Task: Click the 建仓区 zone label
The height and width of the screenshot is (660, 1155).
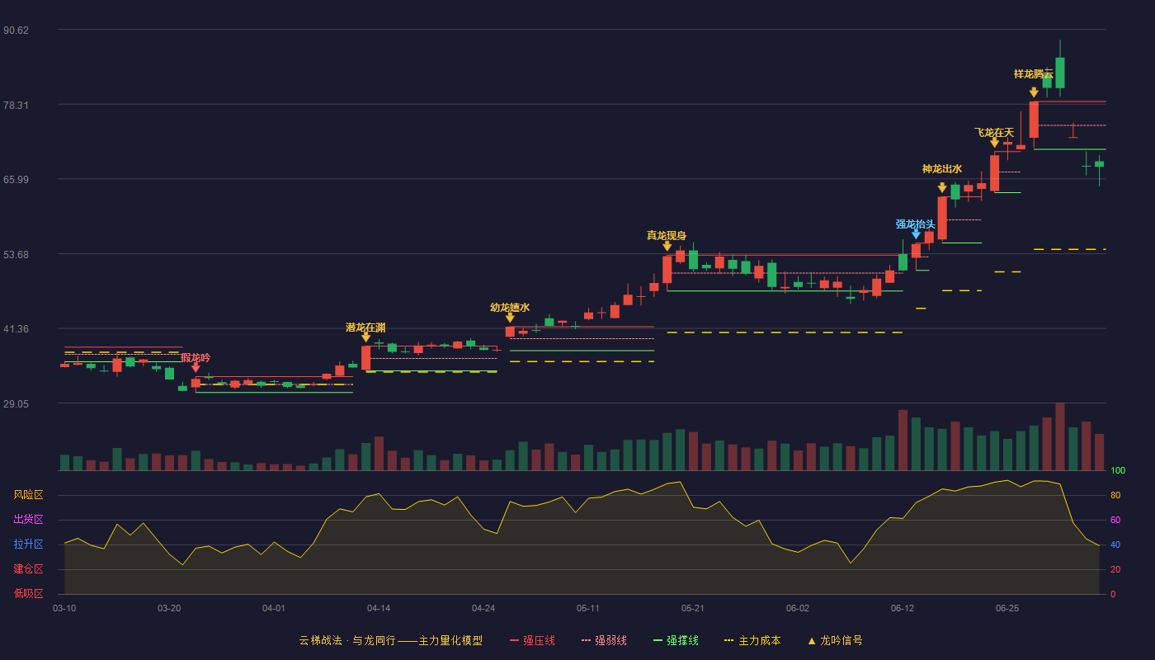Action: pyautogui.click(x=29, y=569)
